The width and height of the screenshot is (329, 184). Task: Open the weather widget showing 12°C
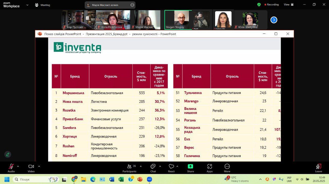[236, 179]
